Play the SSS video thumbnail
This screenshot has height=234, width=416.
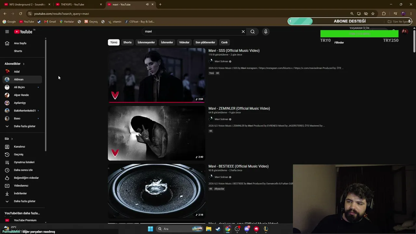[157, 75]
